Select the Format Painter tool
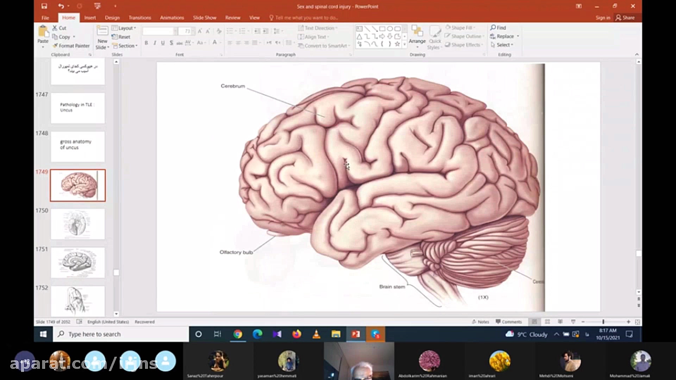The height and width of the screenshot is (380, 676). pos(71,46)
